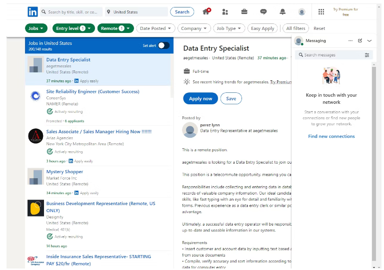Image resolution: width=384 pixels, height=270 pixels.
Task: Reset all job filters
Action: pyautogui.click(x=319, y=28)
